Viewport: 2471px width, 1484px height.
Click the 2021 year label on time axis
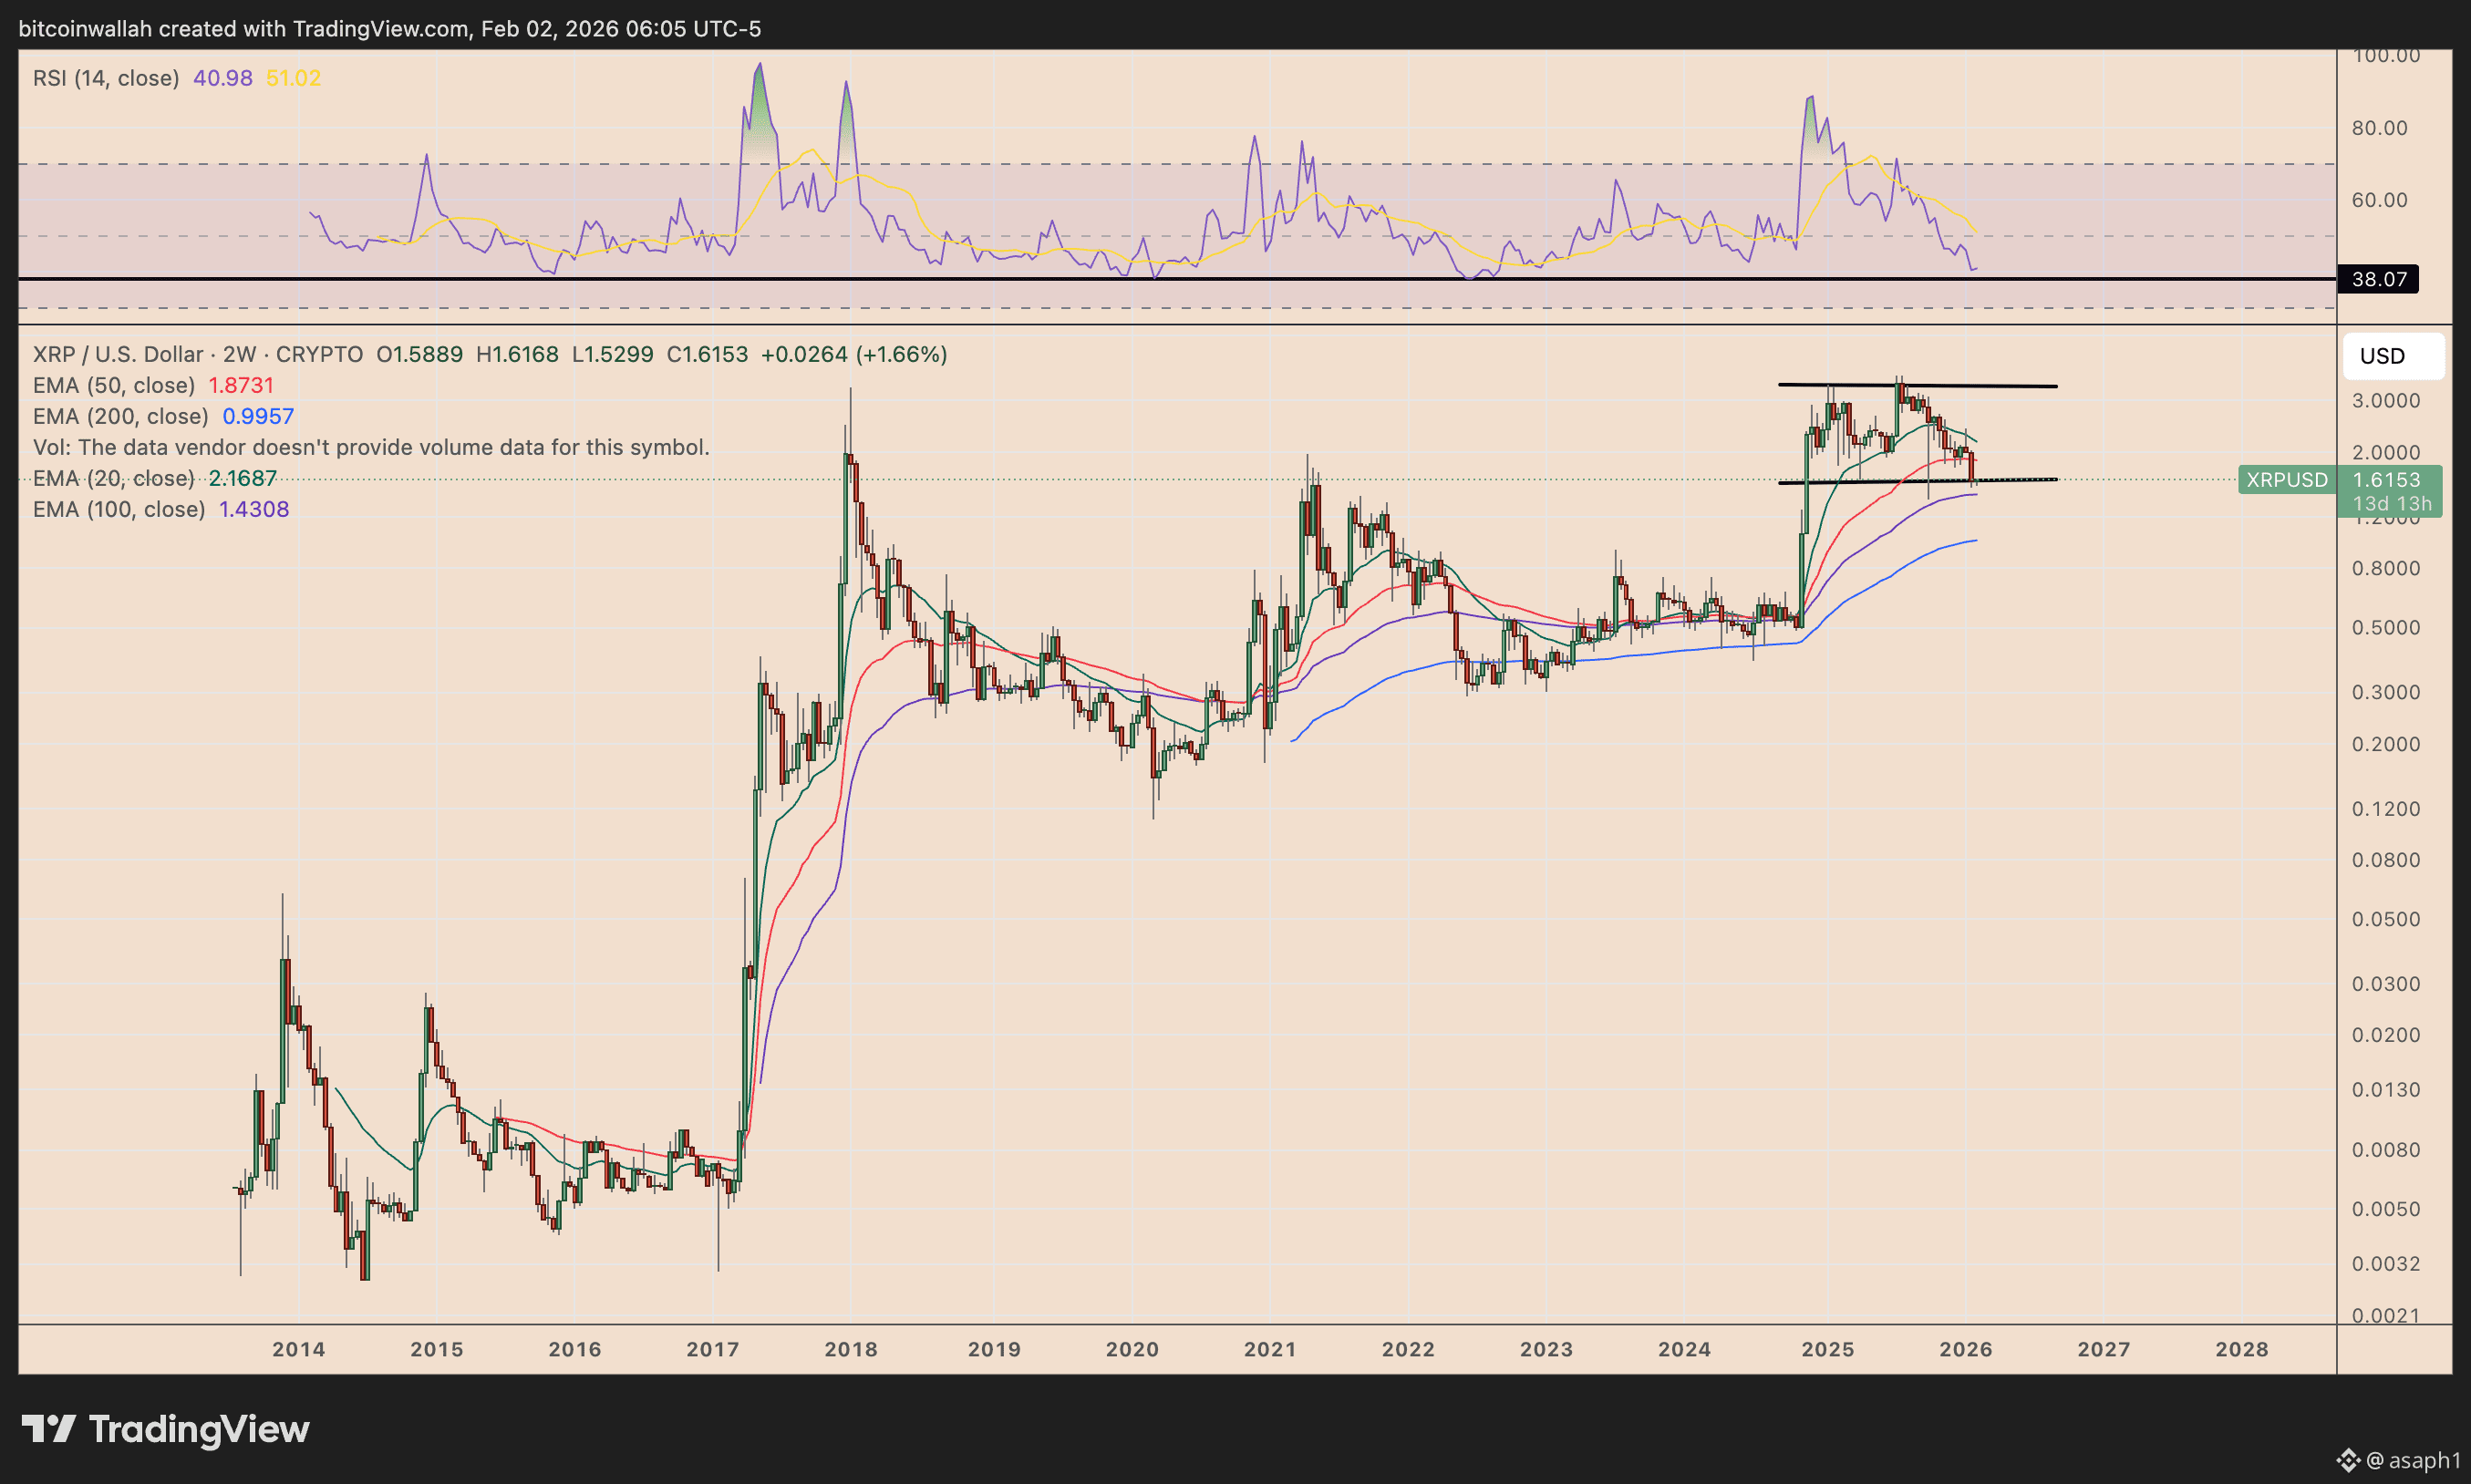point(1271,1349)
